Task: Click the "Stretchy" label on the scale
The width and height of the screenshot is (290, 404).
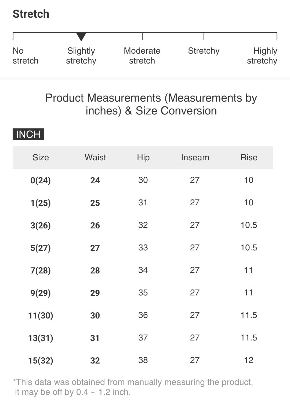Action: pos(204,51)
